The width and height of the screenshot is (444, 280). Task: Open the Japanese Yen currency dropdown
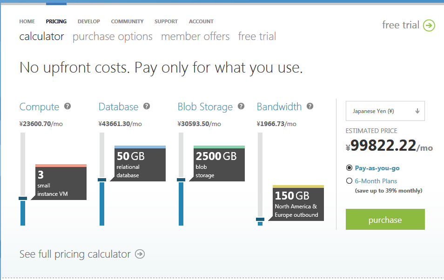[x=385, y=111]
